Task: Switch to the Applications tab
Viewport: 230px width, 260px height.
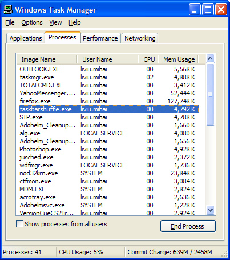Action: coord(26,38)
